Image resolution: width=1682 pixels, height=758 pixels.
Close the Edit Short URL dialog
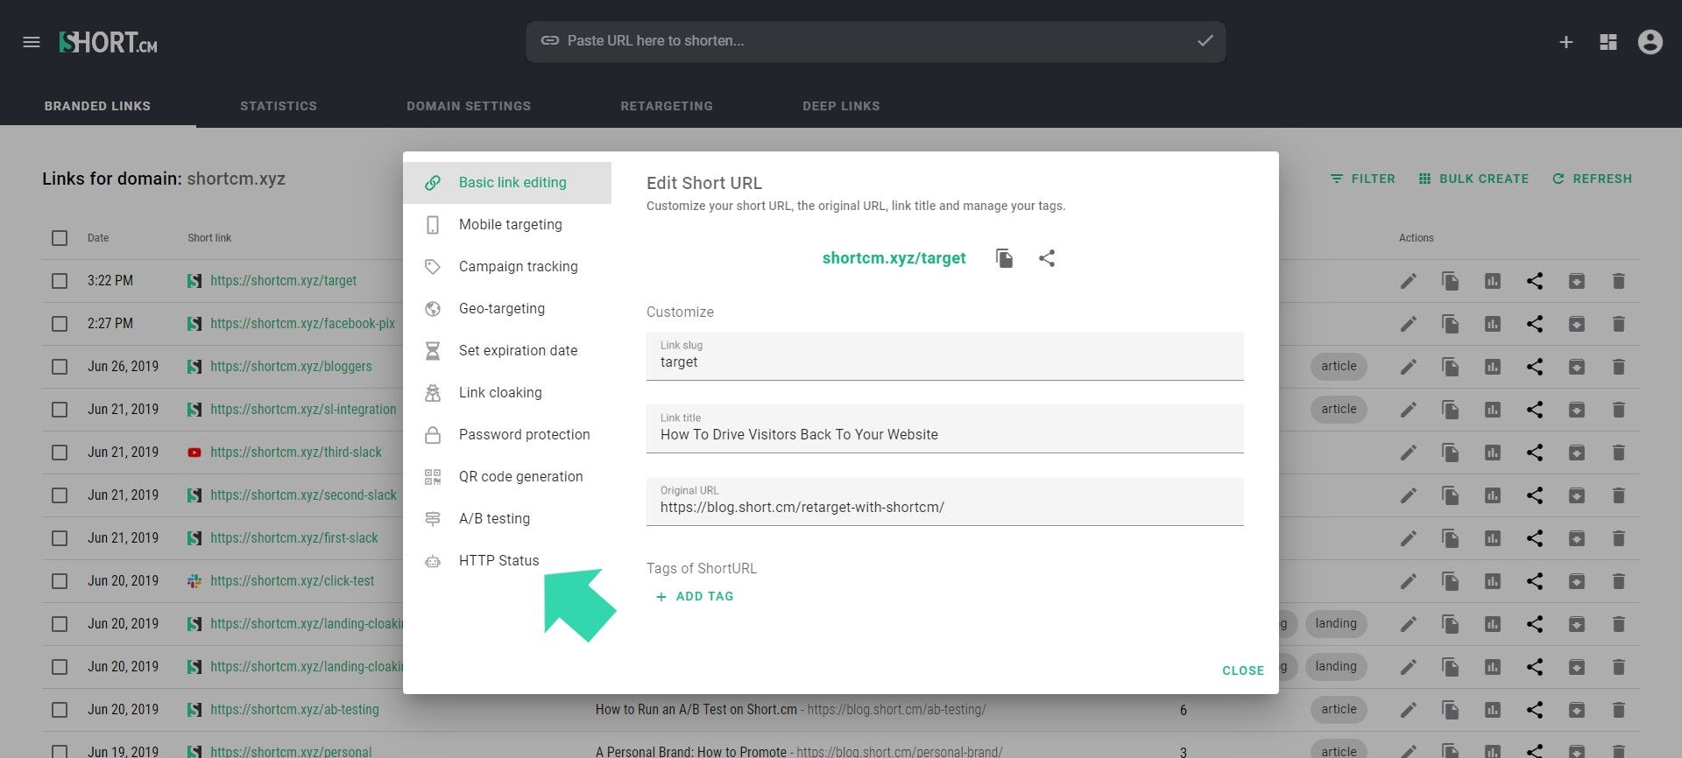[1243, 670]
